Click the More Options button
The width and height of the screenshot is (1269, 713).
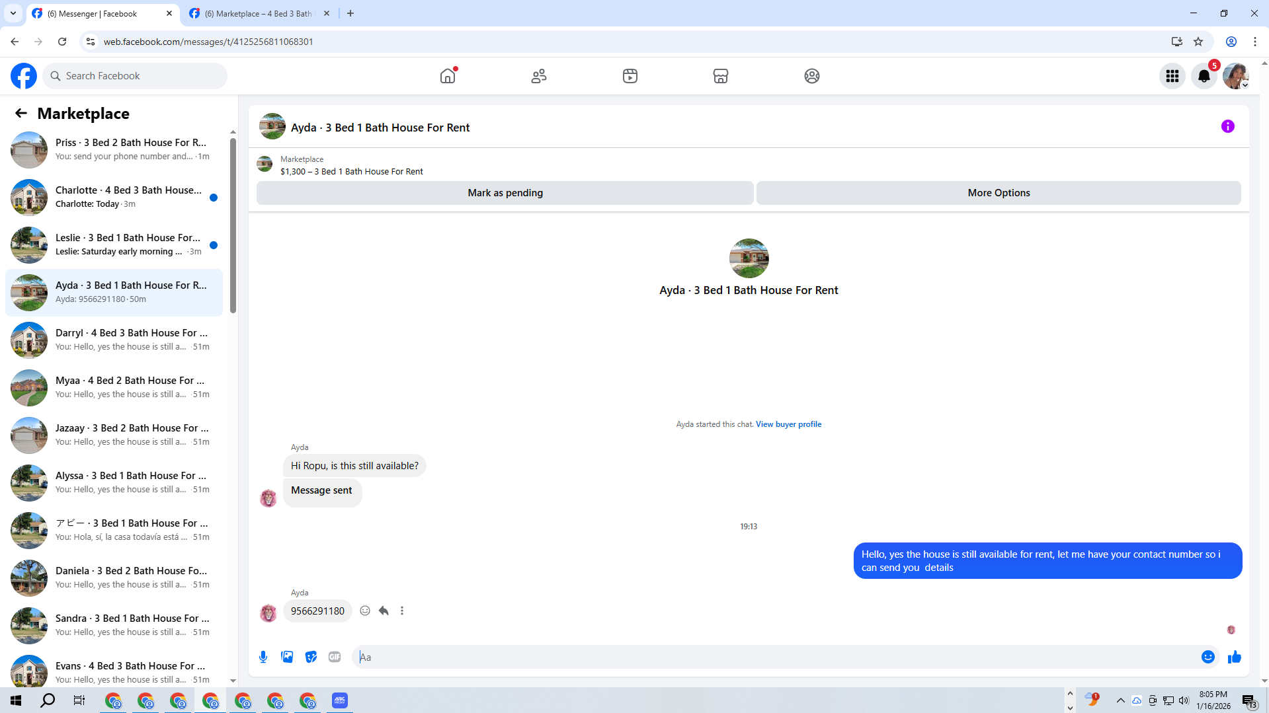point(999,193)
